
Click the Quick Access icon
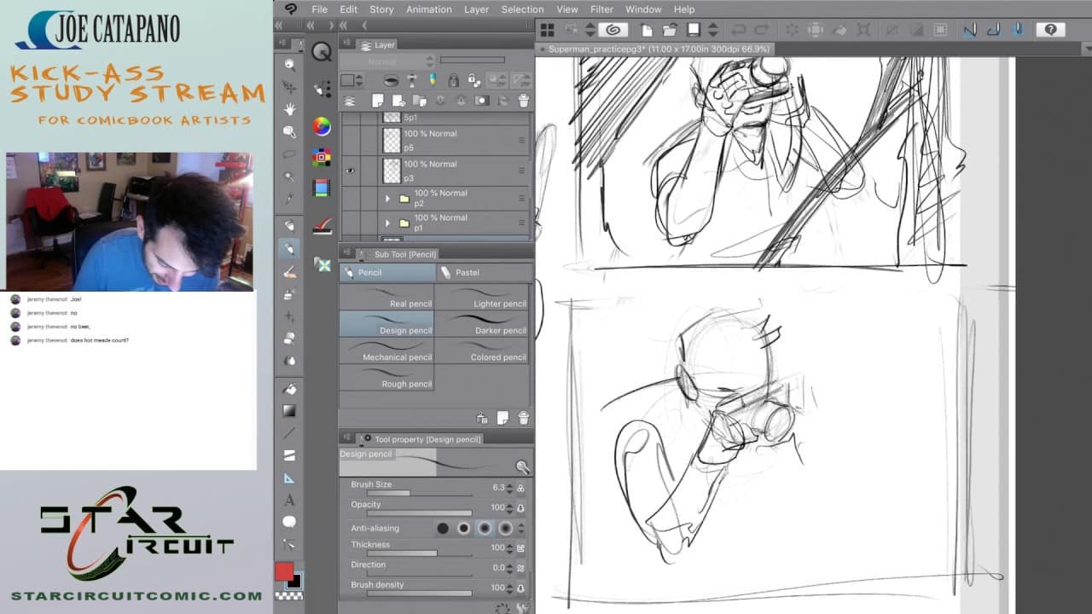[x=322, y=52]
